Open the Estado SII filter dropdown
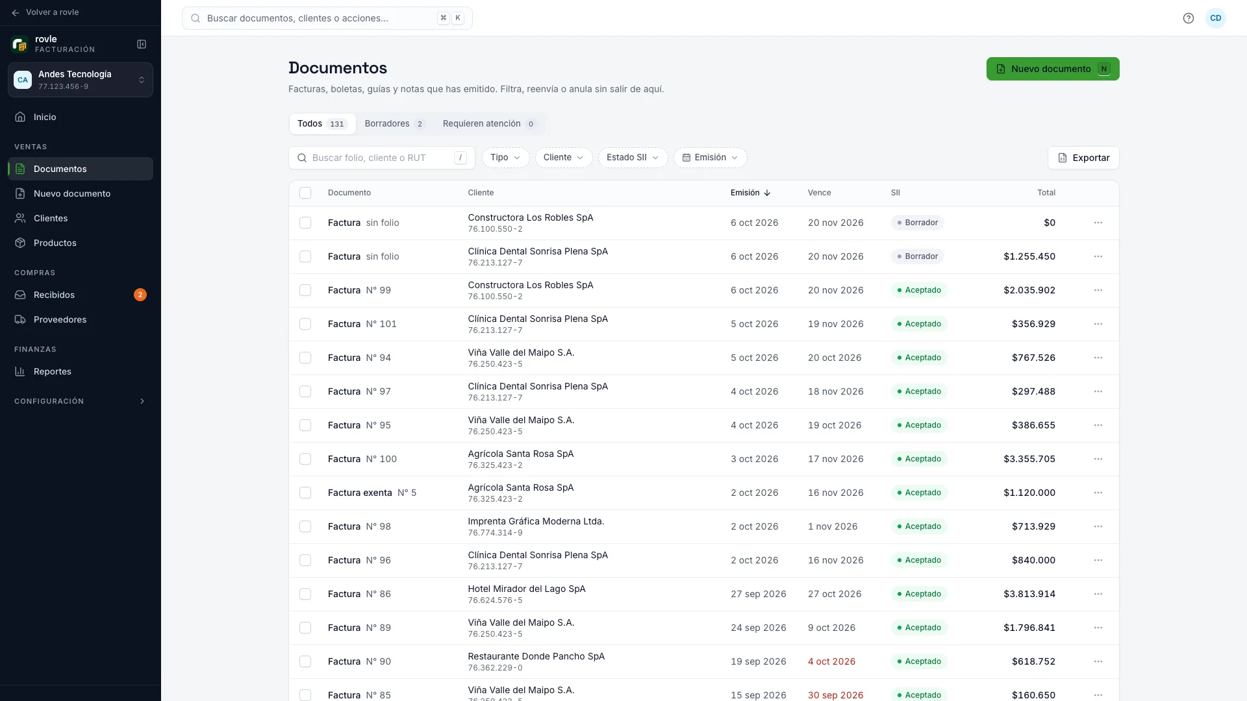 click(633, 158)
